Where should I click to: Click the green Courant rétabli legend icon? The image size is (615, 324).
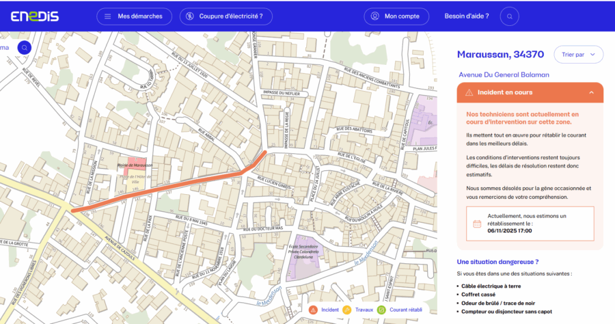[x=381, y=310]
